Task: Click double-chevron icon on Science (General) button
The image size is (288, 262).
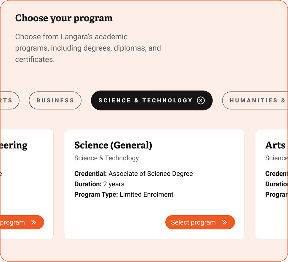Action: (x=225, y=222)
